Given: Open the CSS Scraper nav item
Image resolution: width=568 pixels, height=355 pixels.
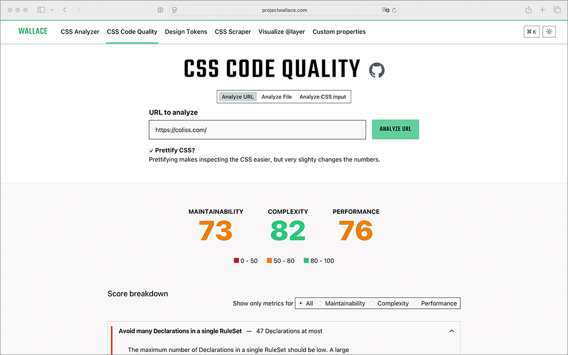Looking at the screenshot, I should [x=233, y=32].
